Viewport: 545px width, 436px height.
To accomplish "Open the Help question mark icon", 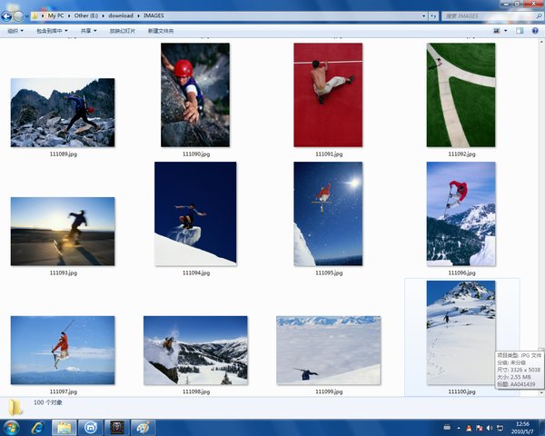I will 535,31.
